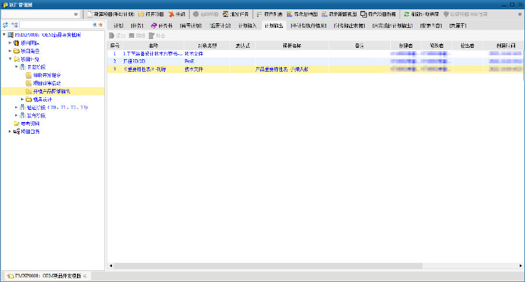This screenshot has height=282, width=525.
Task: Collapse the 开发阶段 tree node
Action: pyautogui.click(x=16, y=67)
